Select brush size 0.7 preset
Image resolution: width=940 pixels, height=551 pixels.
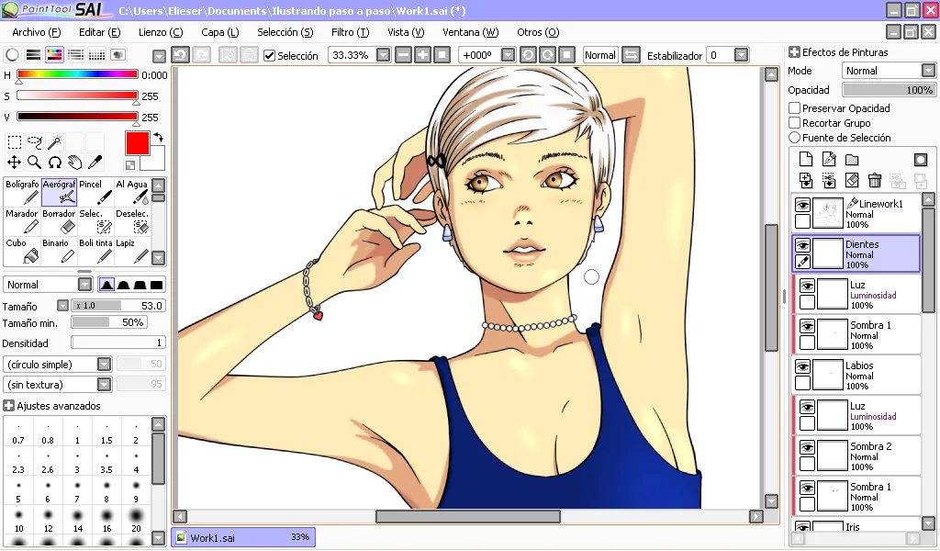pos(18,433)
